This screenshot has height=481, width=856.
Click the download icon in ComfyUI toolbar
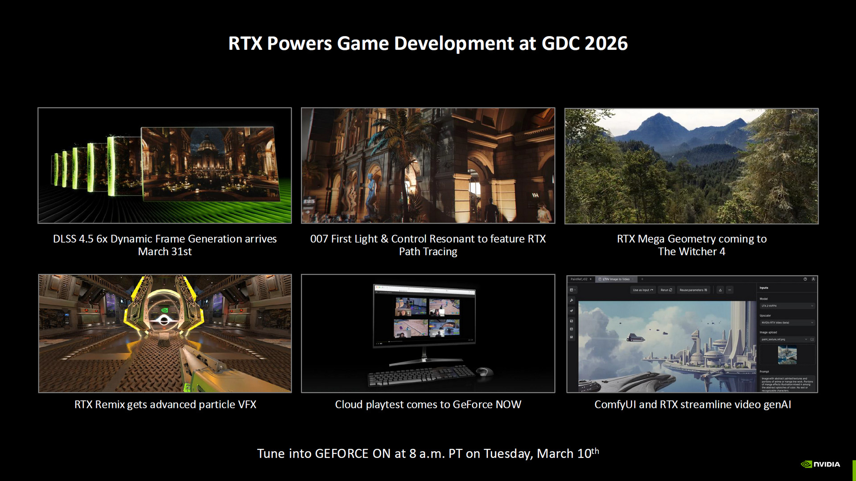(720, 290)
